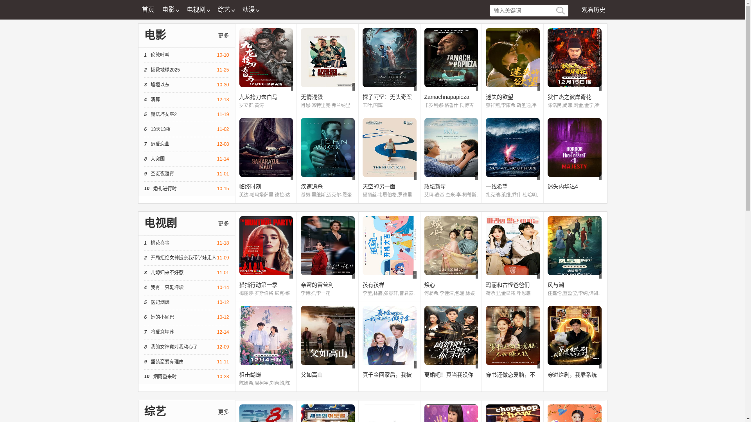Select ranked drama 桃花喜事
The width and height of the screenshot is (751, 422).
click(x=160, y=243)
